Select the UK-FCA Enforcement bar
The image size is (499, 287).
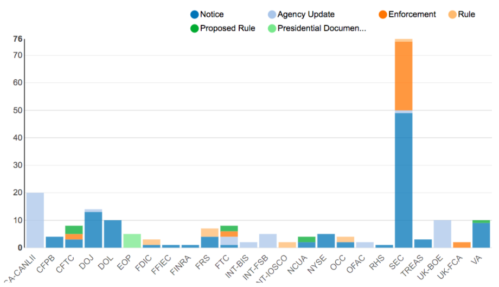click(462, 245)
